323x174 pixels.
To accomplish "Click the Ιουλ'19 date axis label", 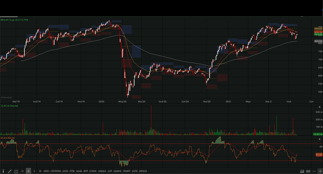I will point(37,101).
